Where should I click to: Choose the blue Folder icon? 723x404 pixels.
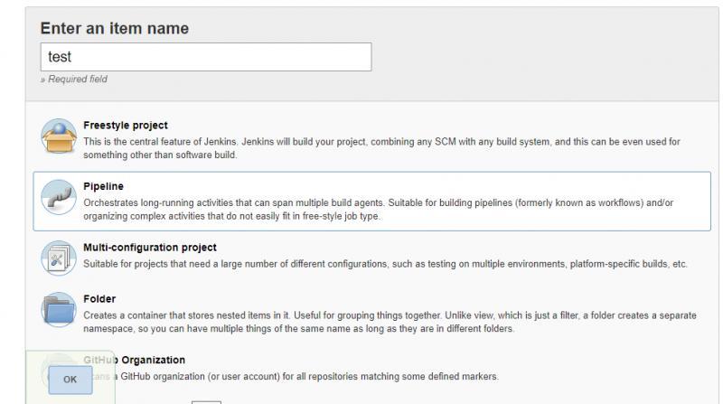[59, 309]
